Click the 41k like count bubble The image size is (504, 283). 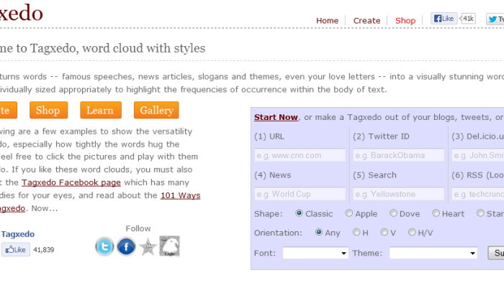tap(468, 19)
